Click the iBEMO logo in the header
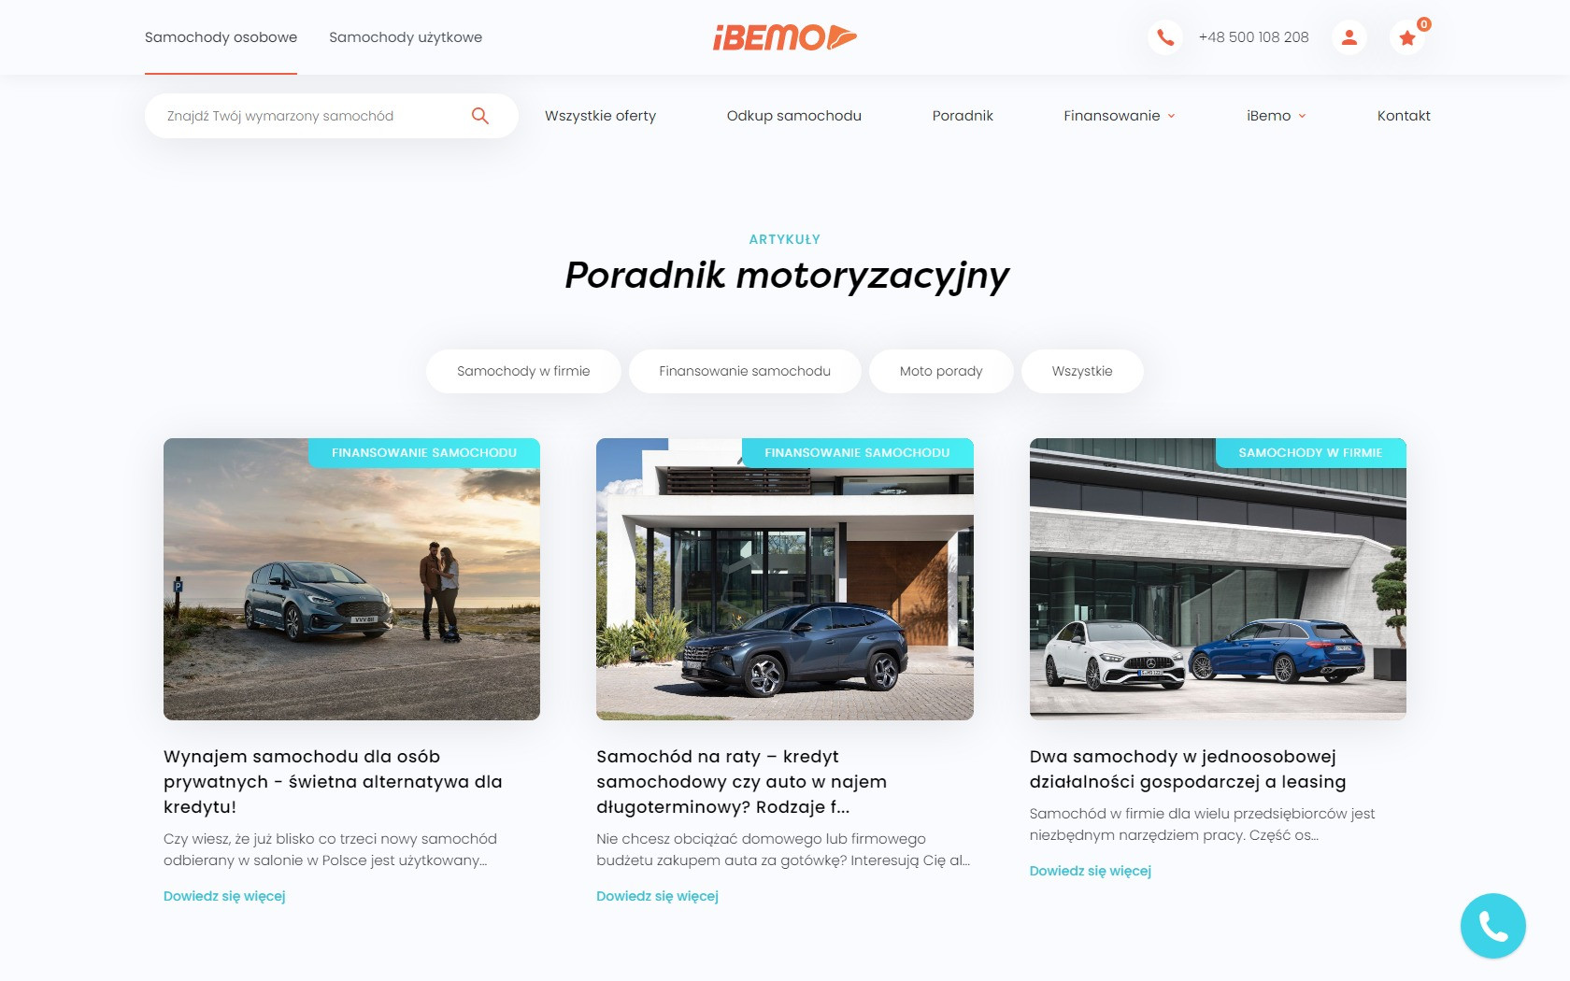 coord(785,37)
